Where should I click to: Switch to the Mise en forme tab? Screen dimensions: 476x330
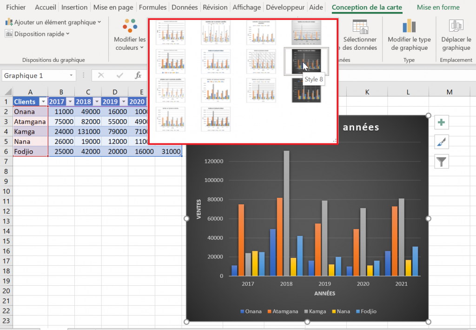[x=438, y=7]
